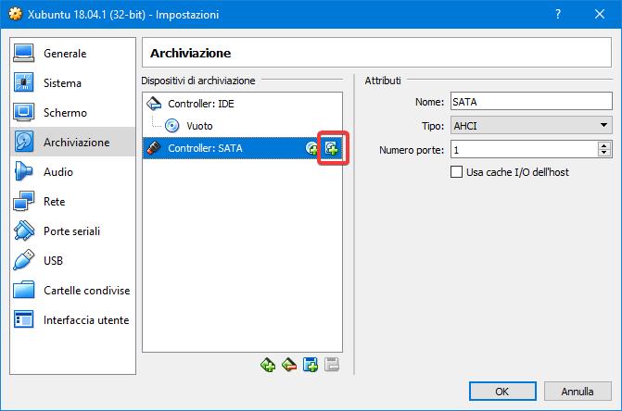Open the Generale settings section
Screen dimensions: 622x411
(x=72, y=53)
